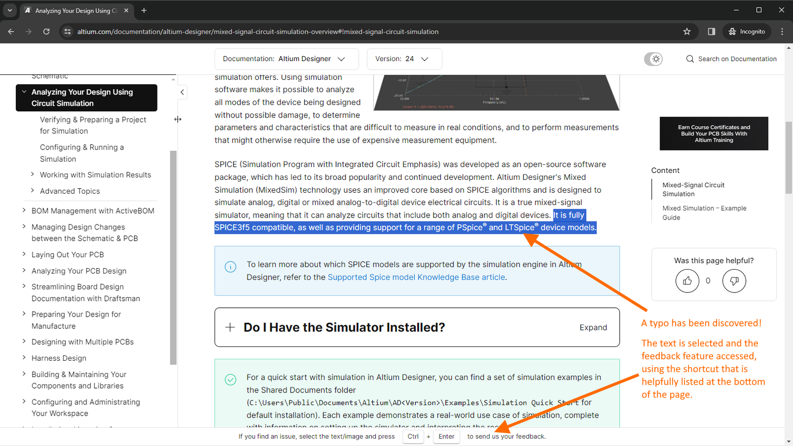Open Search on Documentation field
Viewport: 793px width, 446px height.
(731, 59)
